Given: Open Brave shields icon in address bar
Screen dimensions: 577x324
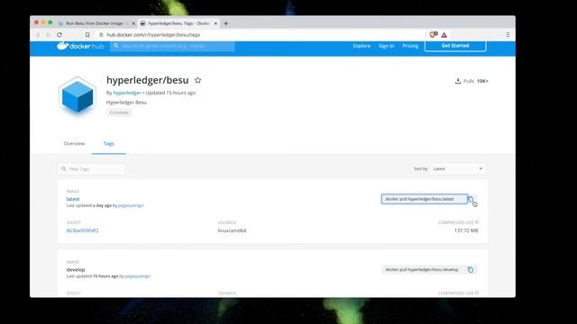Looking at the screenshot, I should pyautogui.click(x=433, y=34).
